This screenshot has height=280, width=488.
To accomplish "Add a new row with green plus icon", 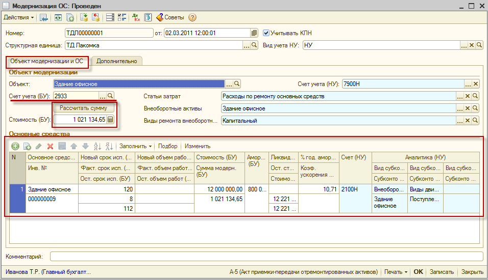I will pyautogui.click(x=15, y=146).
